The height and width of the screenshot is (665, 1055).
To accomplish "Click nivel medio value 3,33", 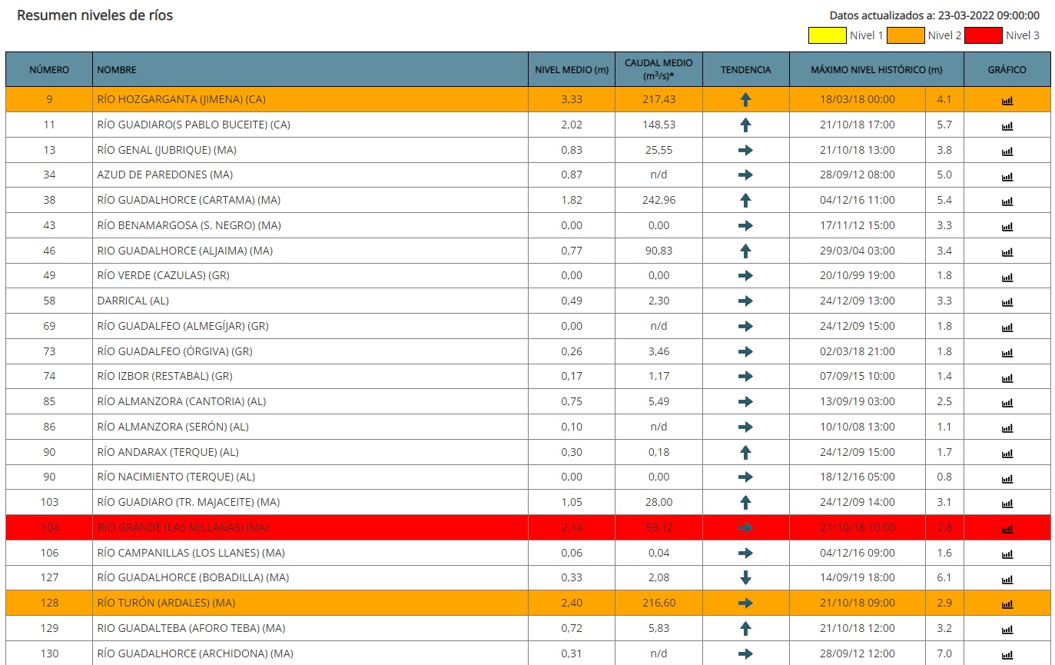I will click(572, 99).
